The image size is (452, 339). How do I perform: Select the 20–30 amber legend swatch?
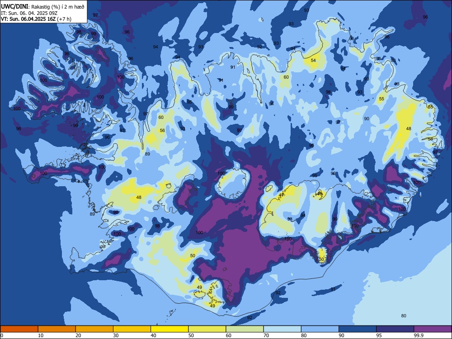coord(94,329)
